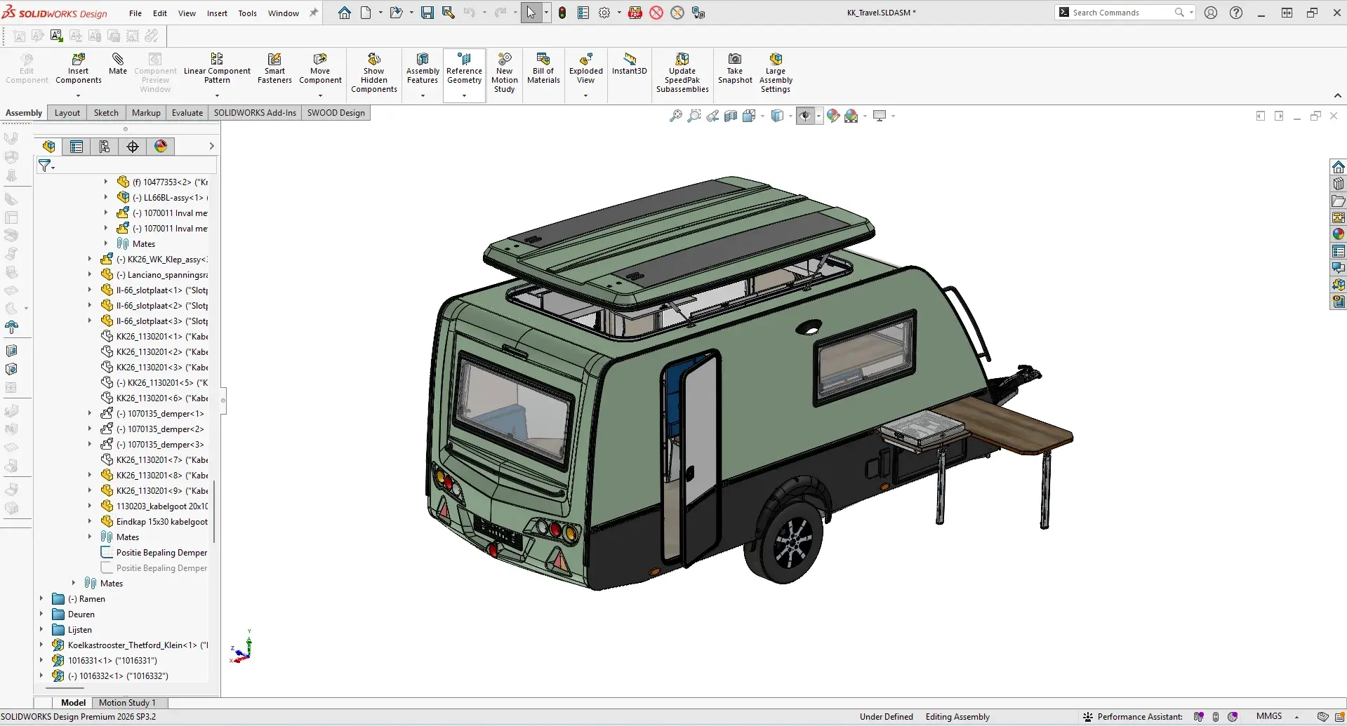Screen dimensions: 1347x726
Task: Select the Move Component tool
Action: coord(320,68)
